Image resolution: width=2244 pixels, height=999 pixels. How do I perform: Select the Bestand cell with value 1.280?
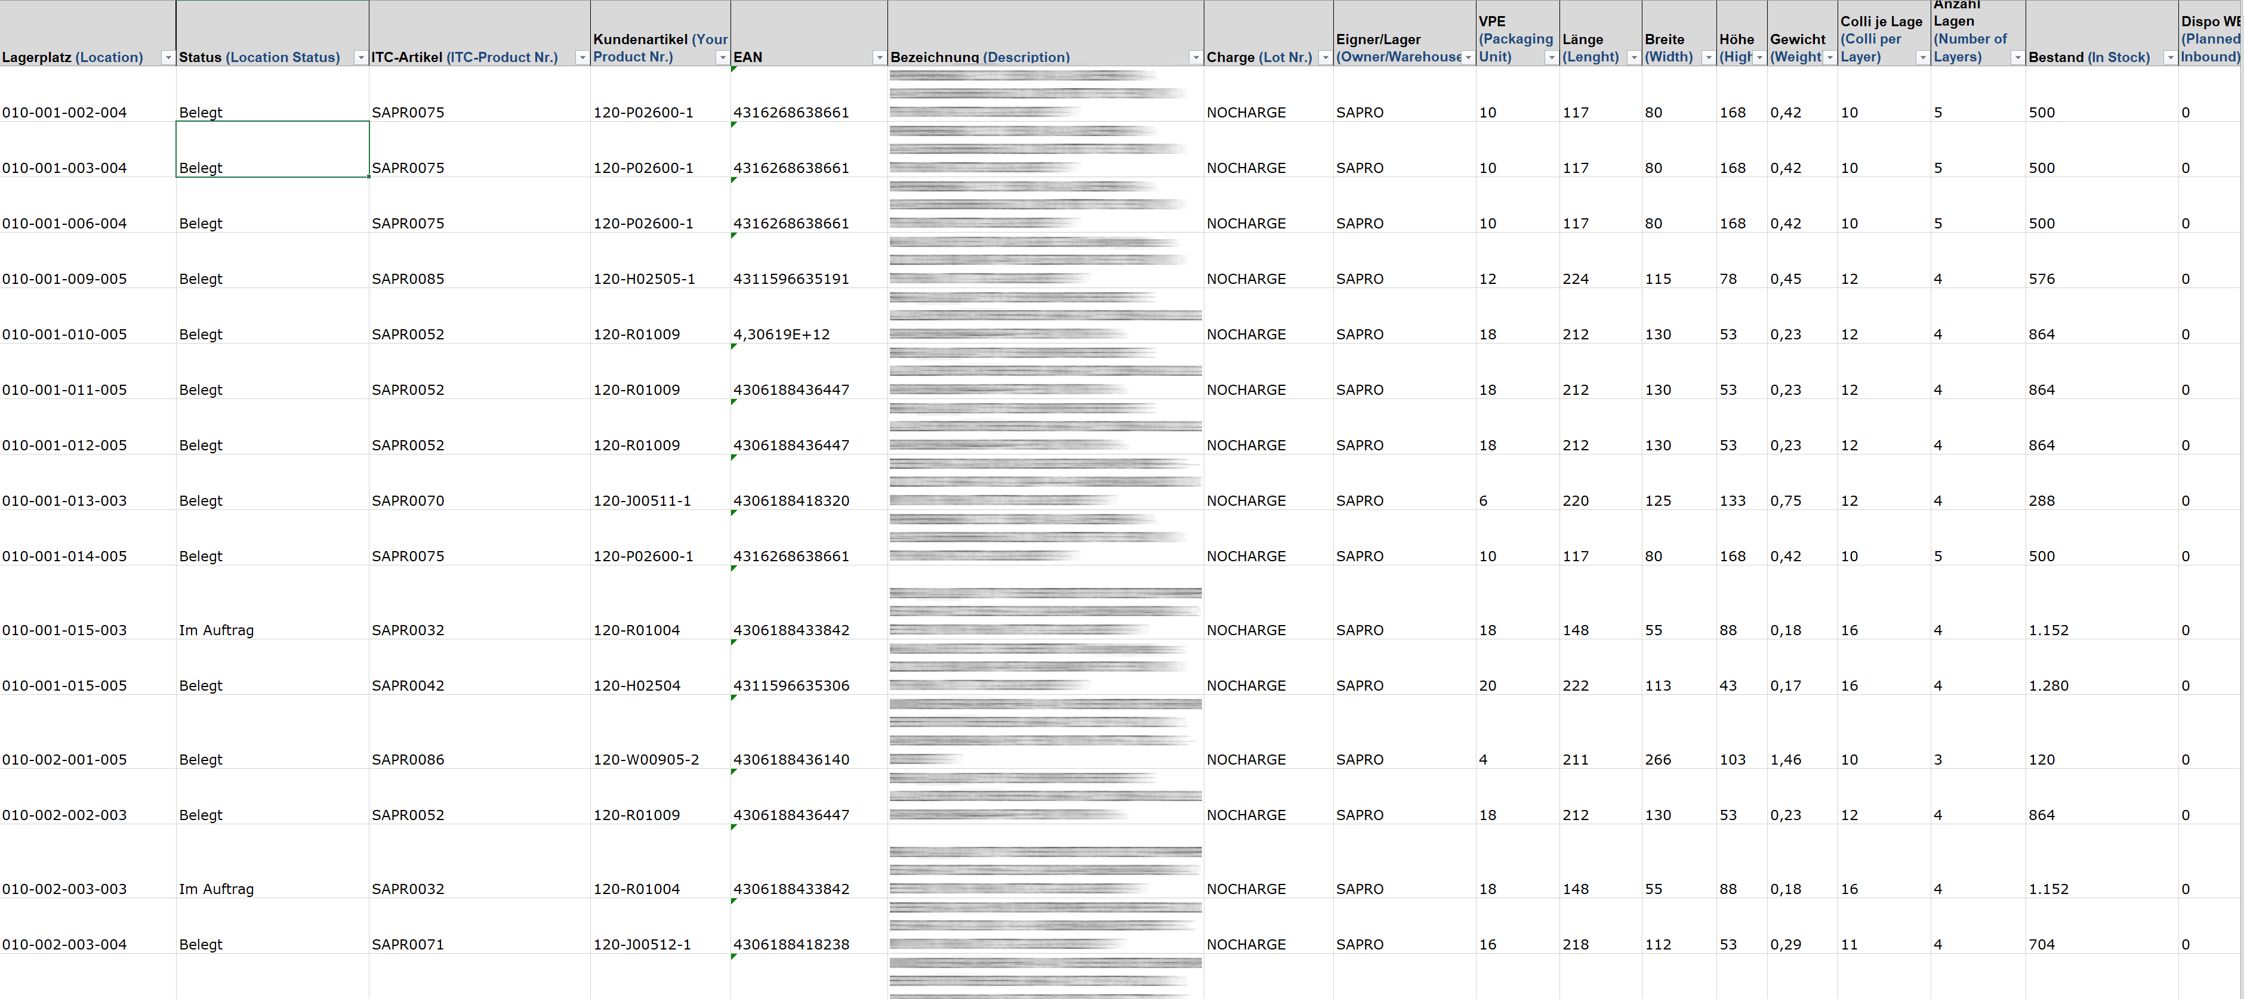coord(2048,686)
